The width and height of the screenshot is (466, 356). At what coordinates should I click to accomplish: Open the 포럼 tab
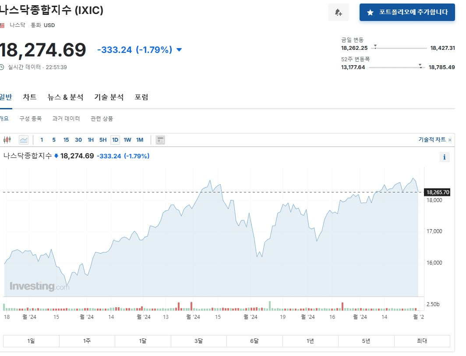pos(141,97)
